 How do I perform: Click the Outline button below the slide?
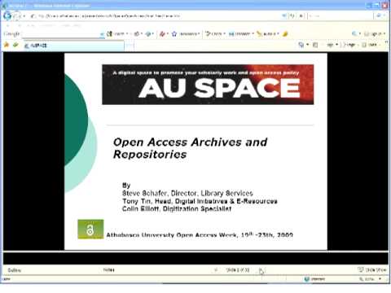tap(15, 270)
